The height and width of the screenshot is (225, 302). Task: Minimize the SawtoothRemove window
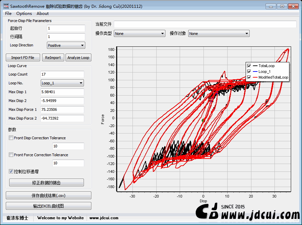(271, 6)
